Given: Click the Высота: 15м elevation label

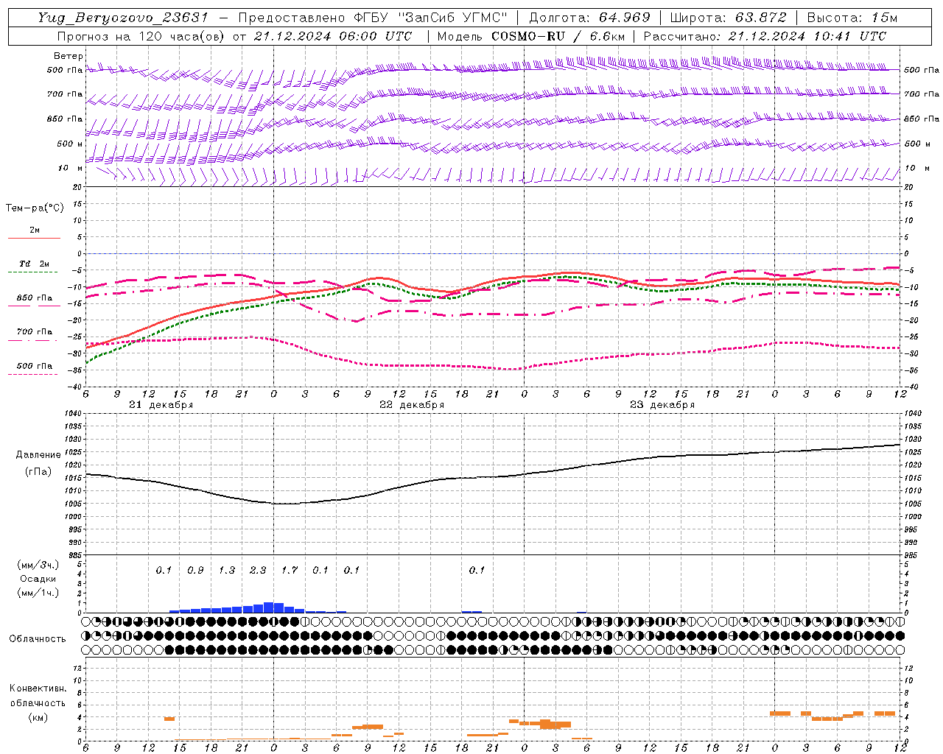Looking at the screenshot, I should 852,18.
